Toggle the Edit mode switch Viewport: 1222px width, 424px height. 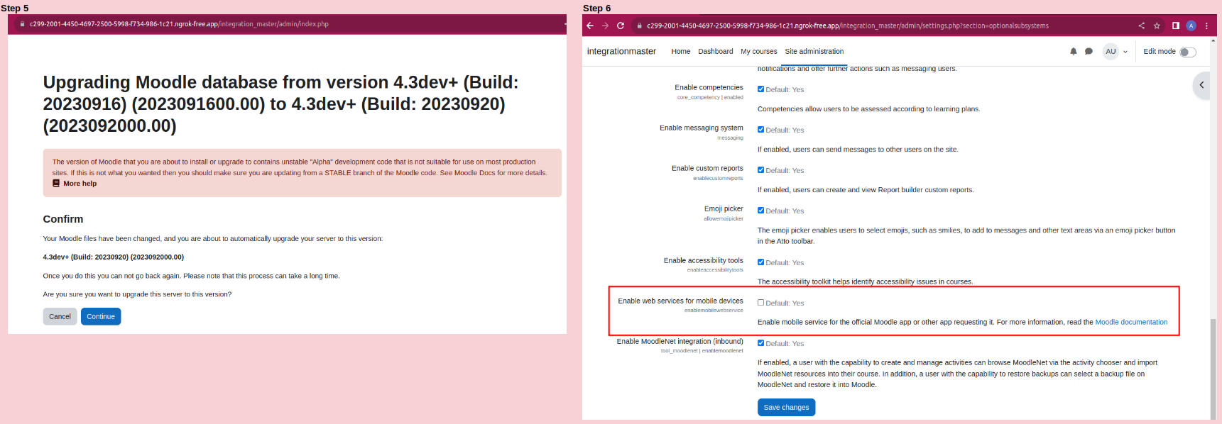point(1188,52)
